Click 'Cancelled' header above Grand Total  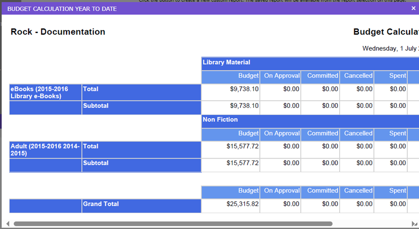click(357, 192)
